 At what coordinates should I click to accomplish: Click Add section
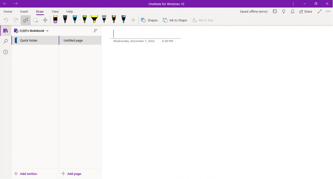(x=26, y=174)
